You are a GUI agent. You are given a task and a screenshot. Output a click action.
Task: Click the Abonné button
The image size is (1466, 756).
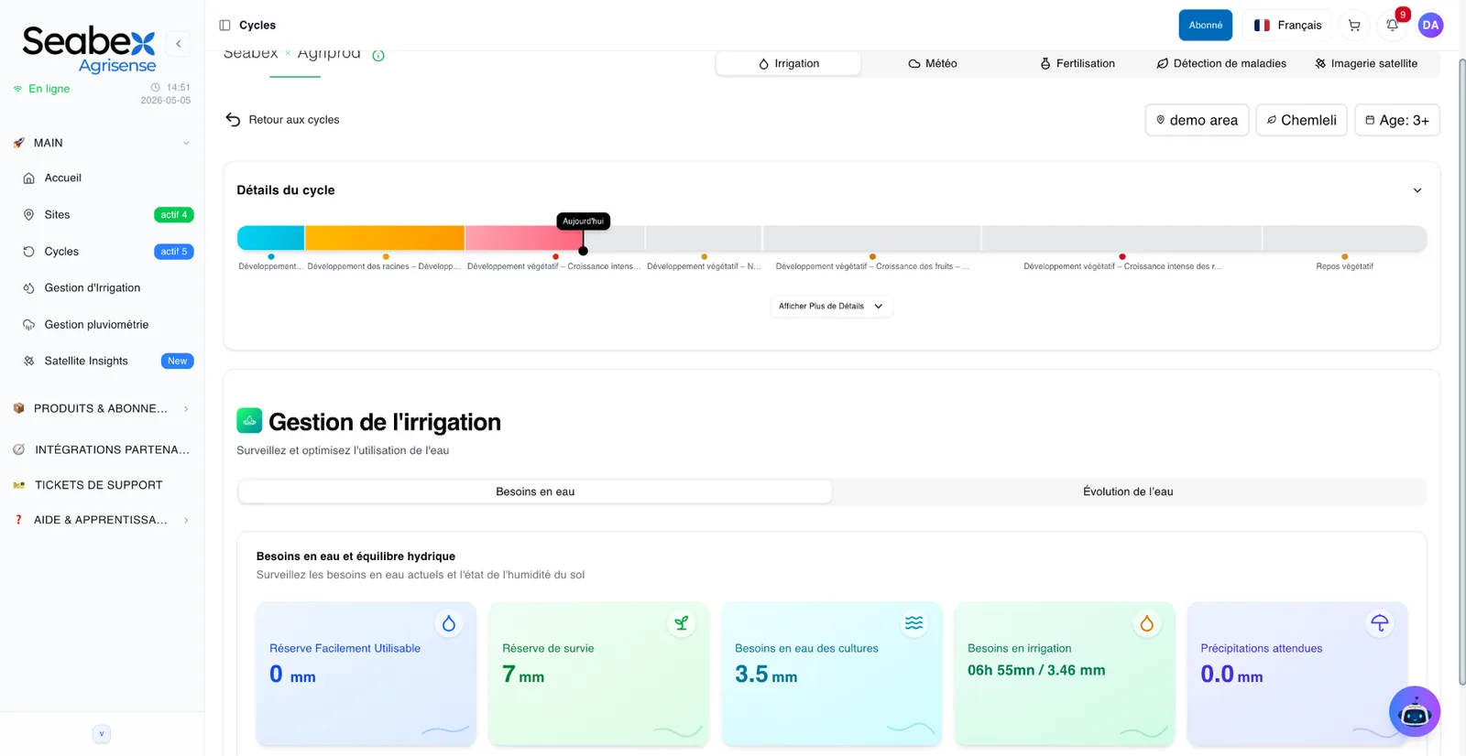1206,26
